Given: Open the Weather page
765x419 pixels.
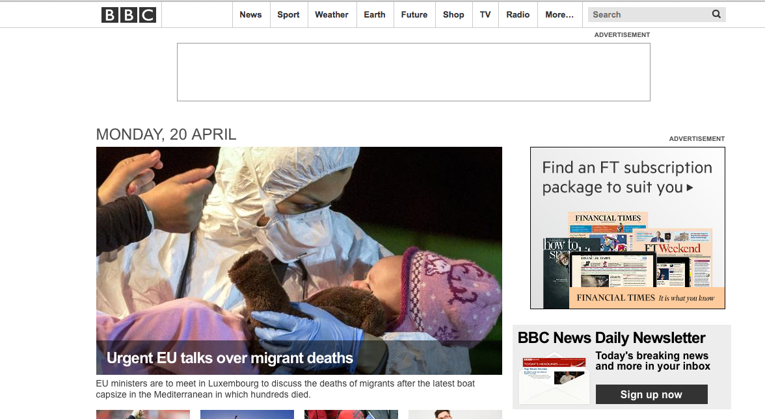Looking at the screenshot, I should point(332,15).
